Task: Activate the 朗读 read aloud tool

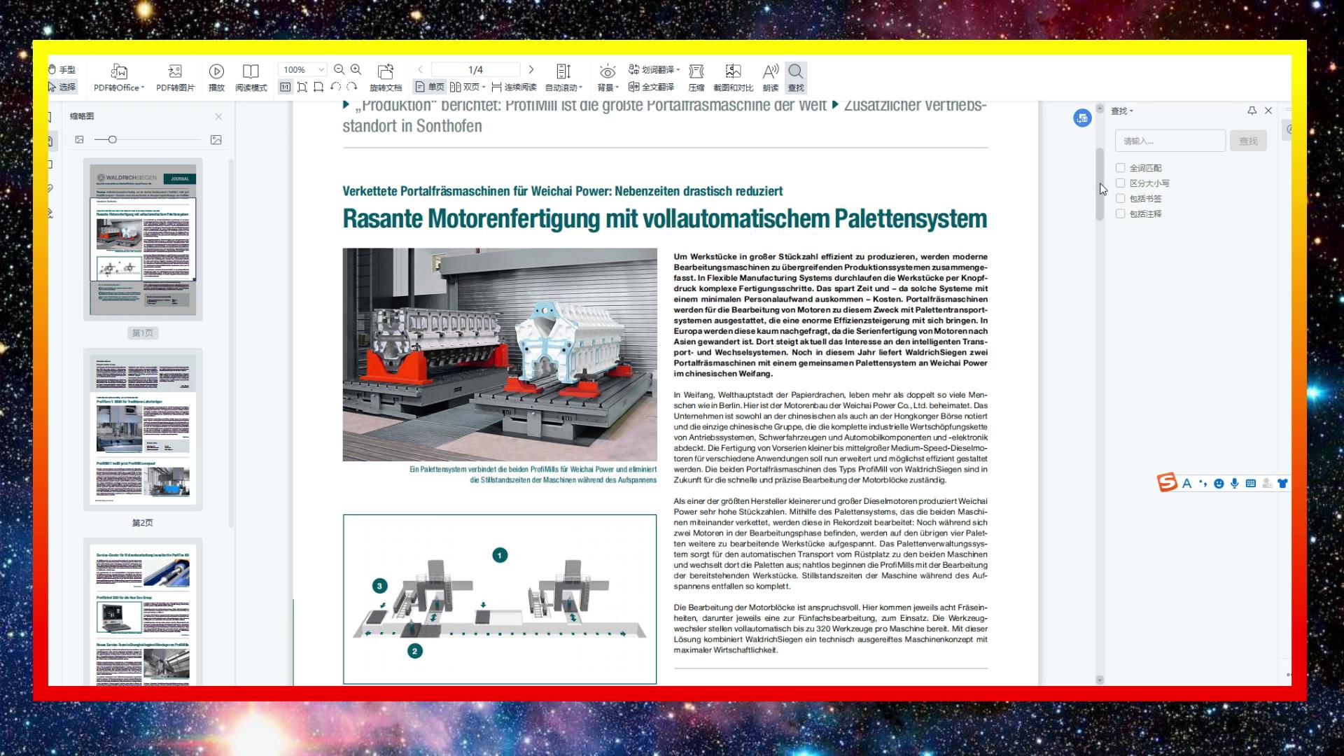Action: click(x=770, y=71)
